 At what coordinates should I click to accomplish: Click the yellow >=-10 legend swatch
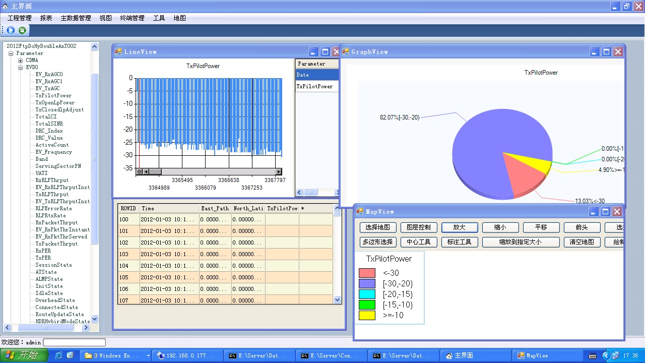click(x=367, y=315)
